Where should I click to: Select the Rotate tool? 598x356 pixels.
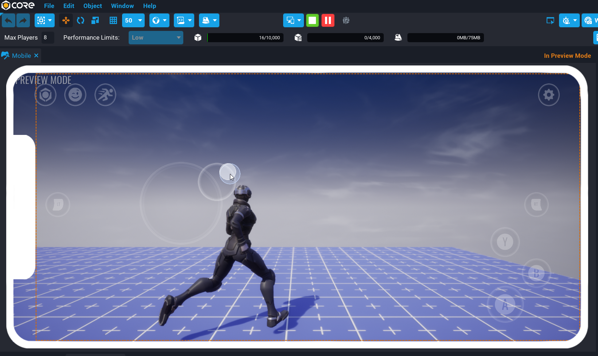click(81, 21)
